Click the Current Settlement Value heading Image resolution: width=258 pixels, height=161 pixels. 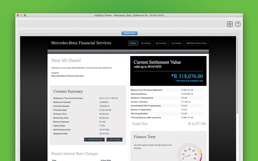(x=157, y=62)
